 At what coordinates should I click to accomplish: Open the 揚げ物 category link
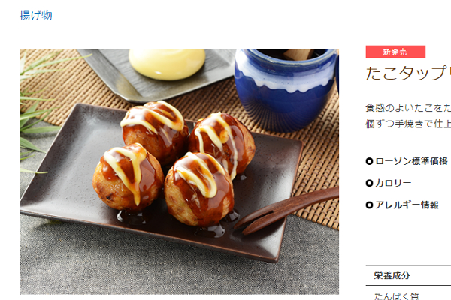coord(35,16)
